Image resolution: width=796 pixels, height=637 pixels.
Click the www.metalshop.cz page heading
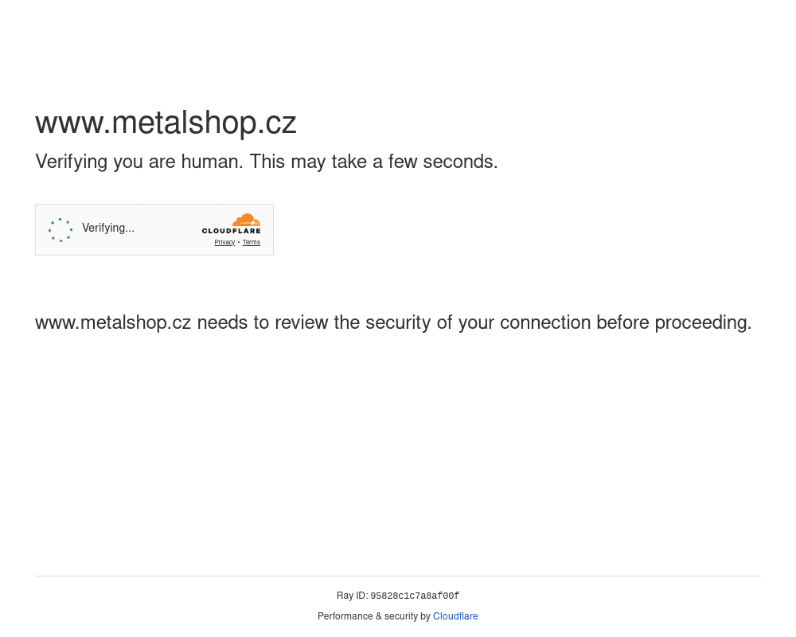tap(166, 123)
